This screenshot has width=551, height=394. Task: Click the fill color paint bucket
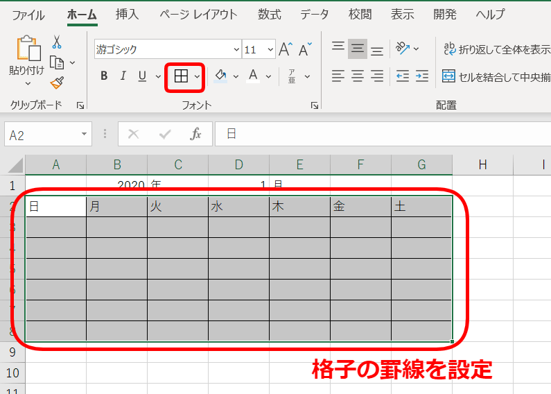(220, 76)
